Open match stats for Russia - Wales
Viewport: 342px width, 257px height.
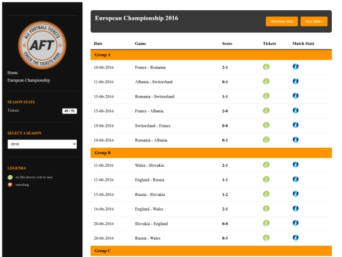pos(296,237)
